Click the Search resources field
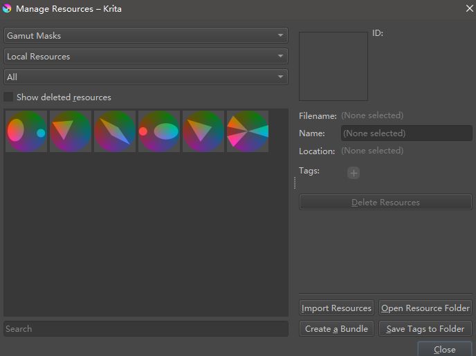 (x=146, y=329)
